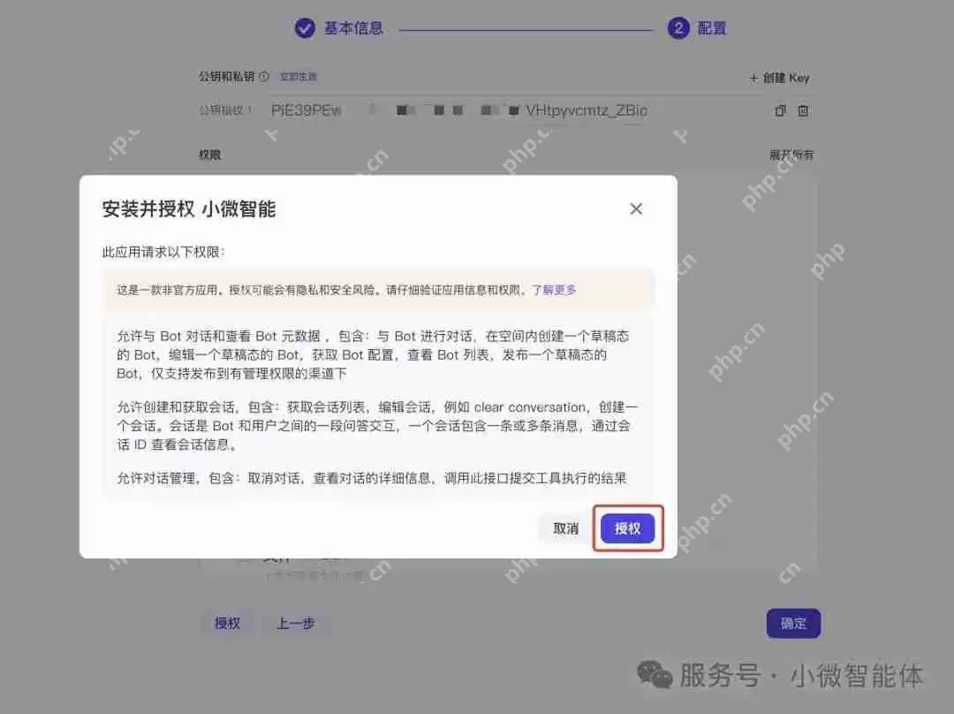Click the X to dismiss the authorization dialog
954x714 pixels.
pos(636,209)
